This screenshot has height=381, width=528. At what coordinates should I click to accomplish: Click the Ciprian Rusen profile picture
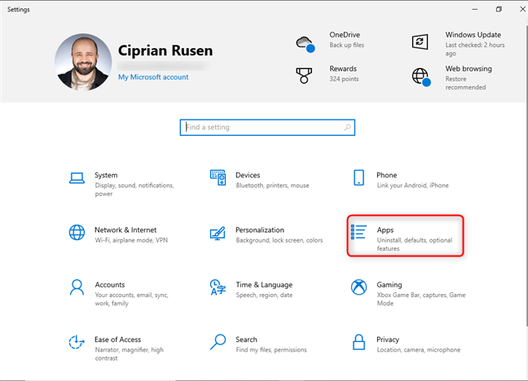83,62
